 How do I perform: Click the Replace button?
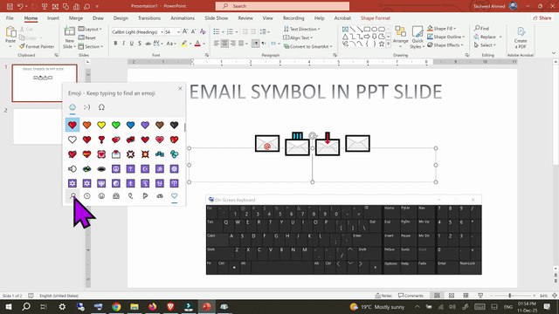point(487,37)
